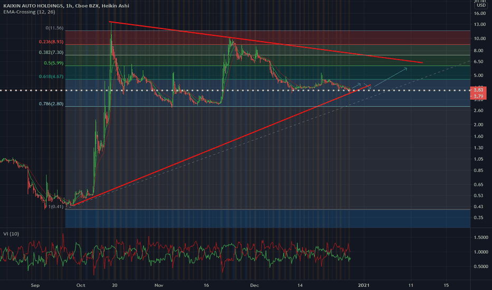Select the long teal projection arrow
Viewport: 492px width, 290px height.
pos(391,77)
